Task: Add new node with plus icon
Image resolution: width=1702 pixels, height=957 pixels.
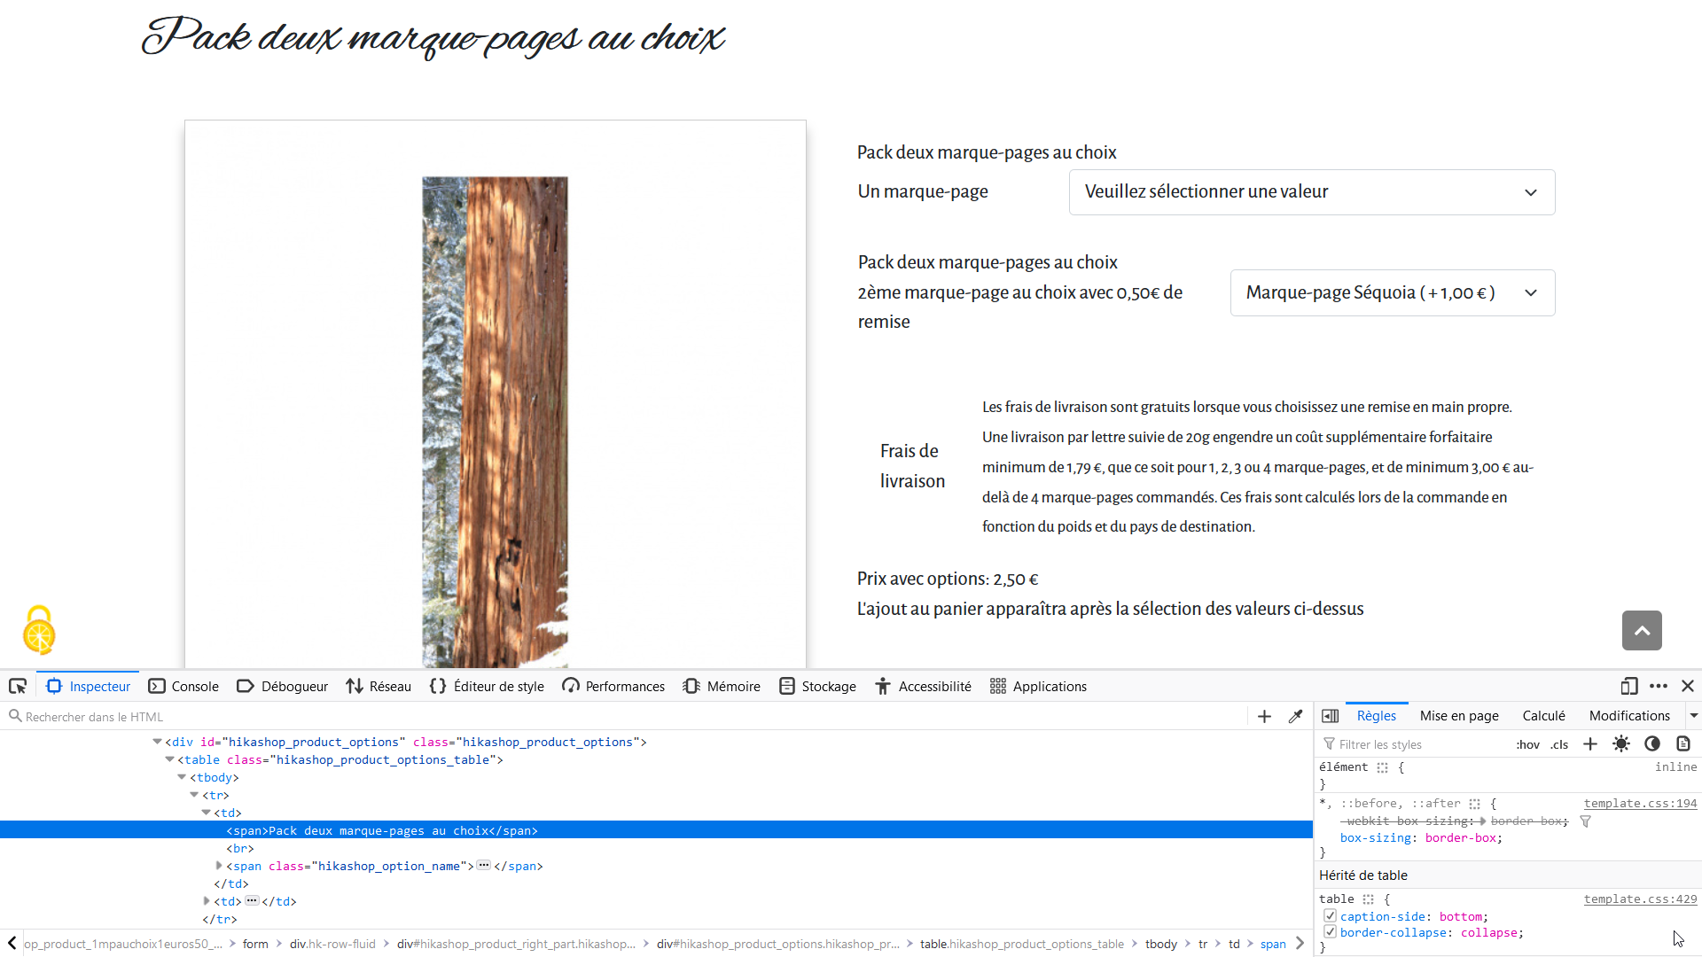Action: coord(1264,717)
